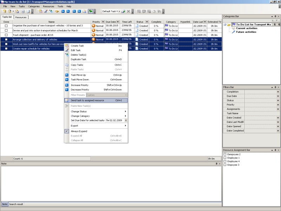
Task: Click the print icon in the main toolbar
Action: click(23, 11)
